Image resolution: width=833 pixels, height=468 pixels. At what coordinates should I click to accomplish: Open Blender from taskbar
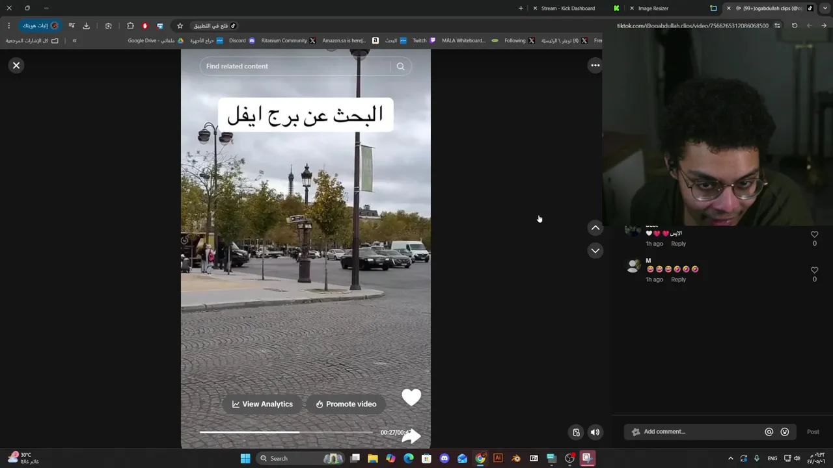pyautogui.click(x=515, y=458)
